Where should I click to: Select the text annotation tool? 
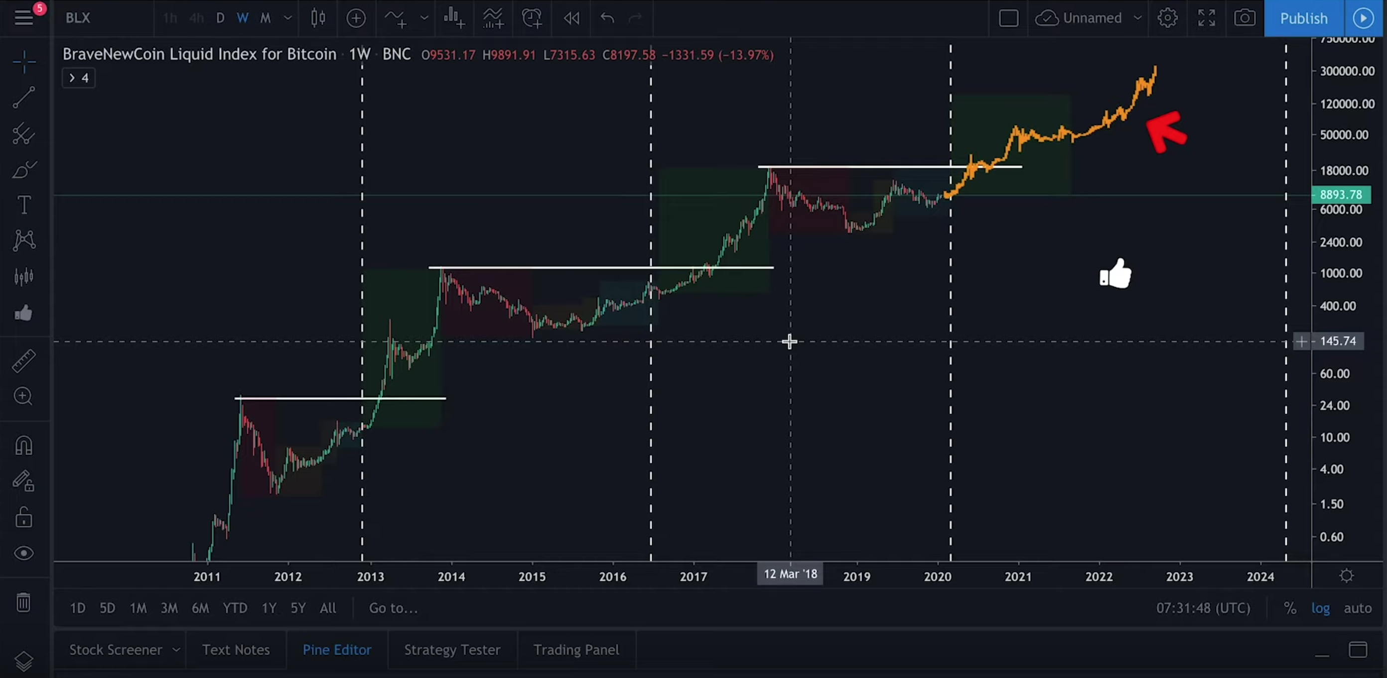pos(24,205)
